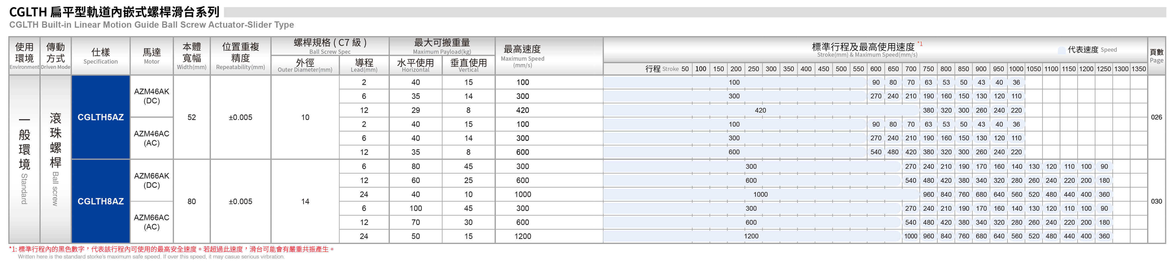Click the red "*1" footnote marker in header

[x=920, y=44]
